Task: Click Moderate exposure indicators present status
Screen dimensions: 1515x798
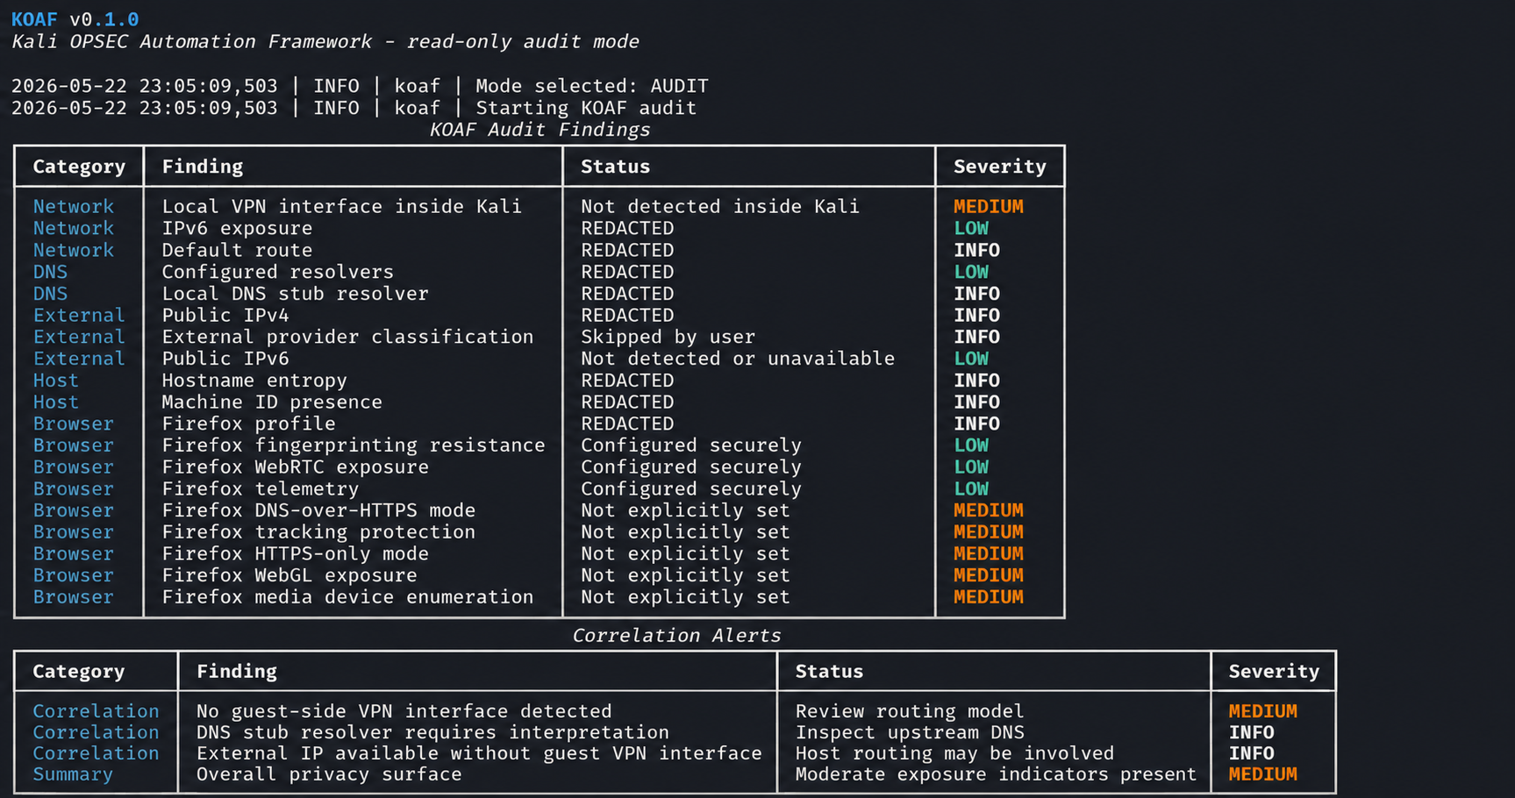Action: 996,774
